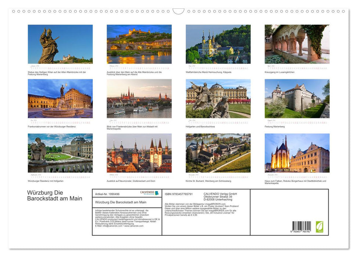Open the January photo of the Heiligen Kilian statue
The image size is (357, 257).
pyautogui.click(x=60, y=44)
